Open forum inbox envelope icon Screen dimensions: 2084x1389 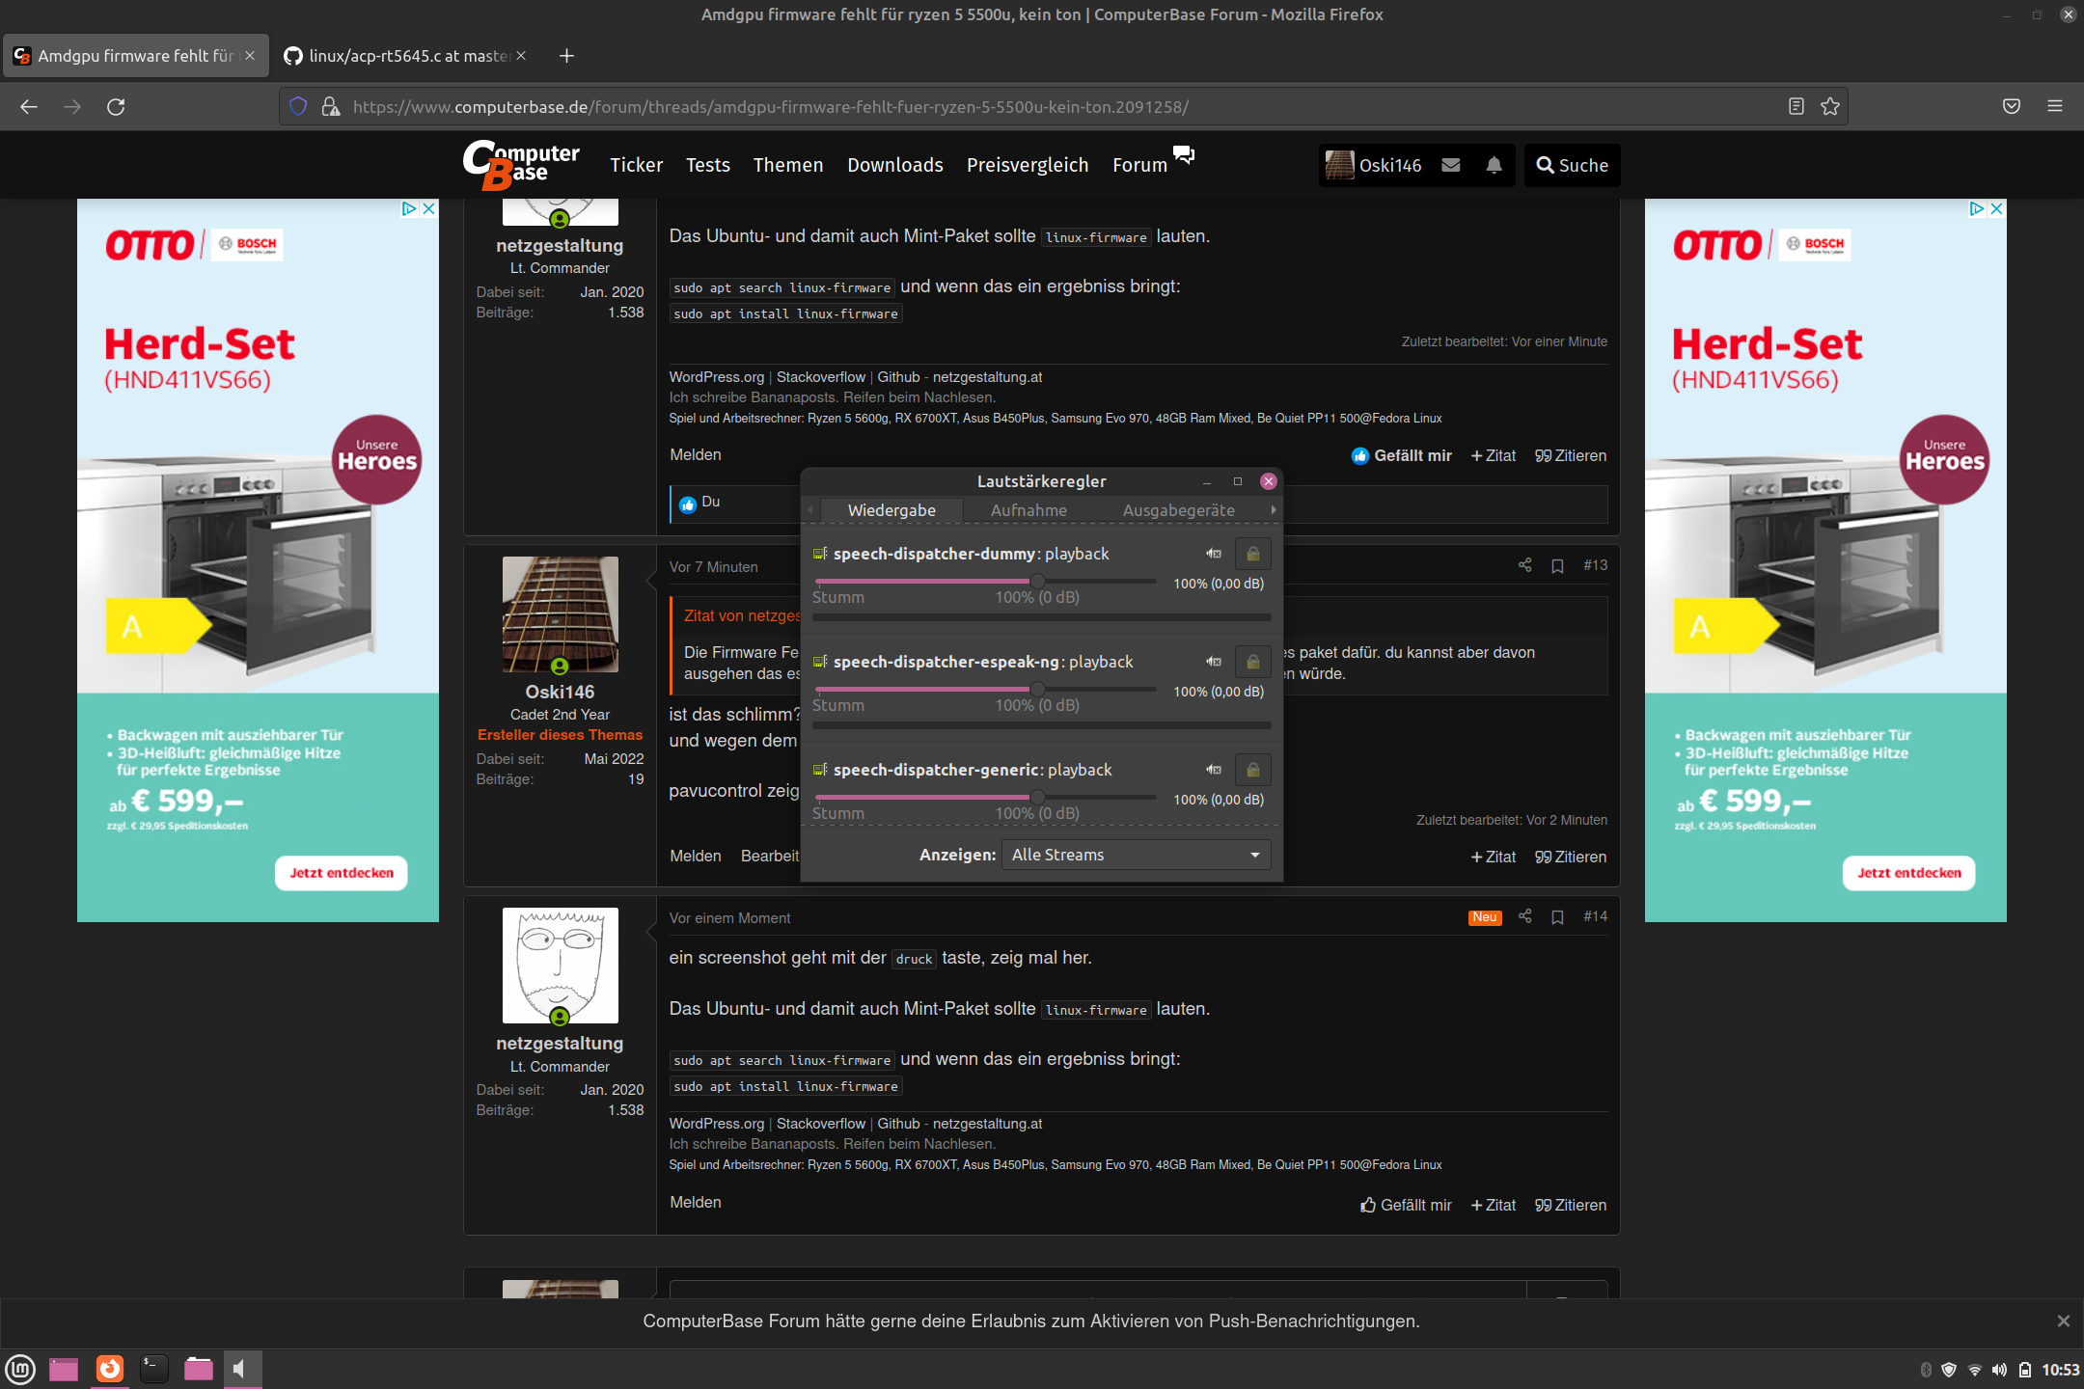click(x=1451, y=165)
